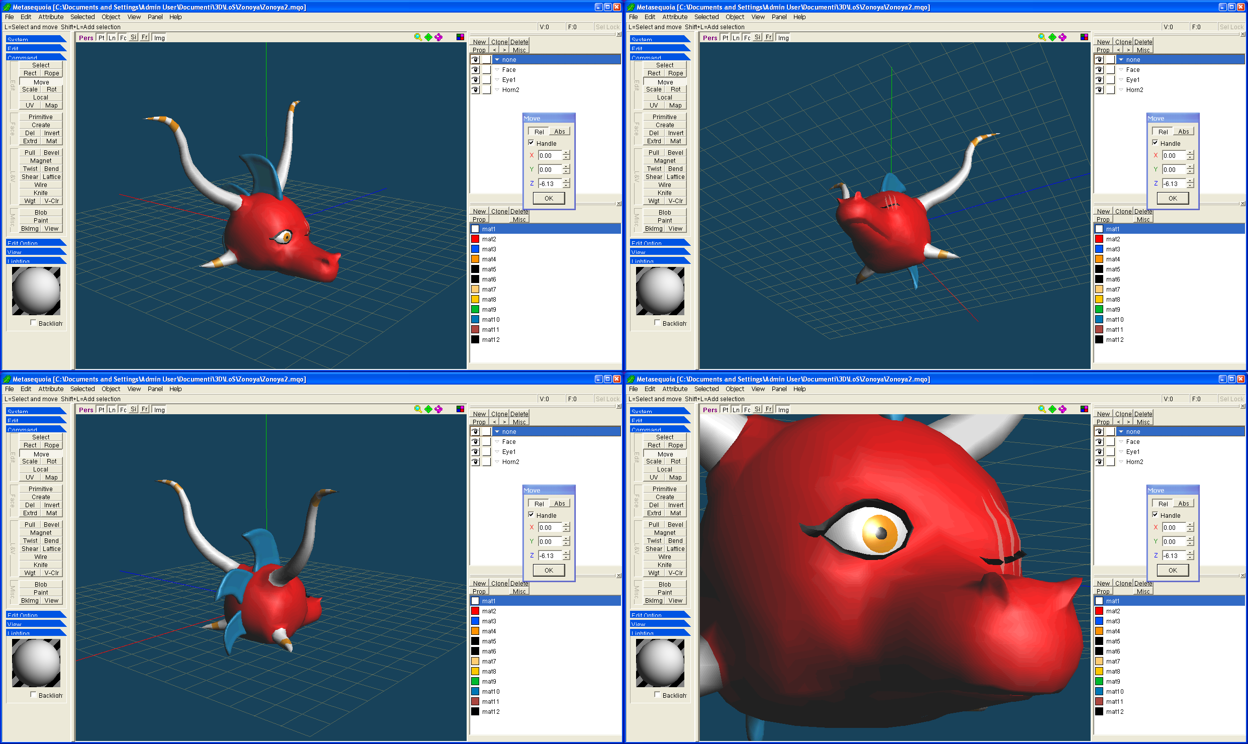
Task: Click the green pan arrows icon in bottom-left window
Action: point(428,409)
